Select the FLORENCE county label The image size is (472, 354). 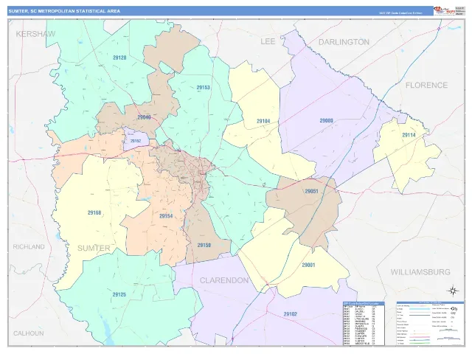pyautogui.click(x=426, y=86)
